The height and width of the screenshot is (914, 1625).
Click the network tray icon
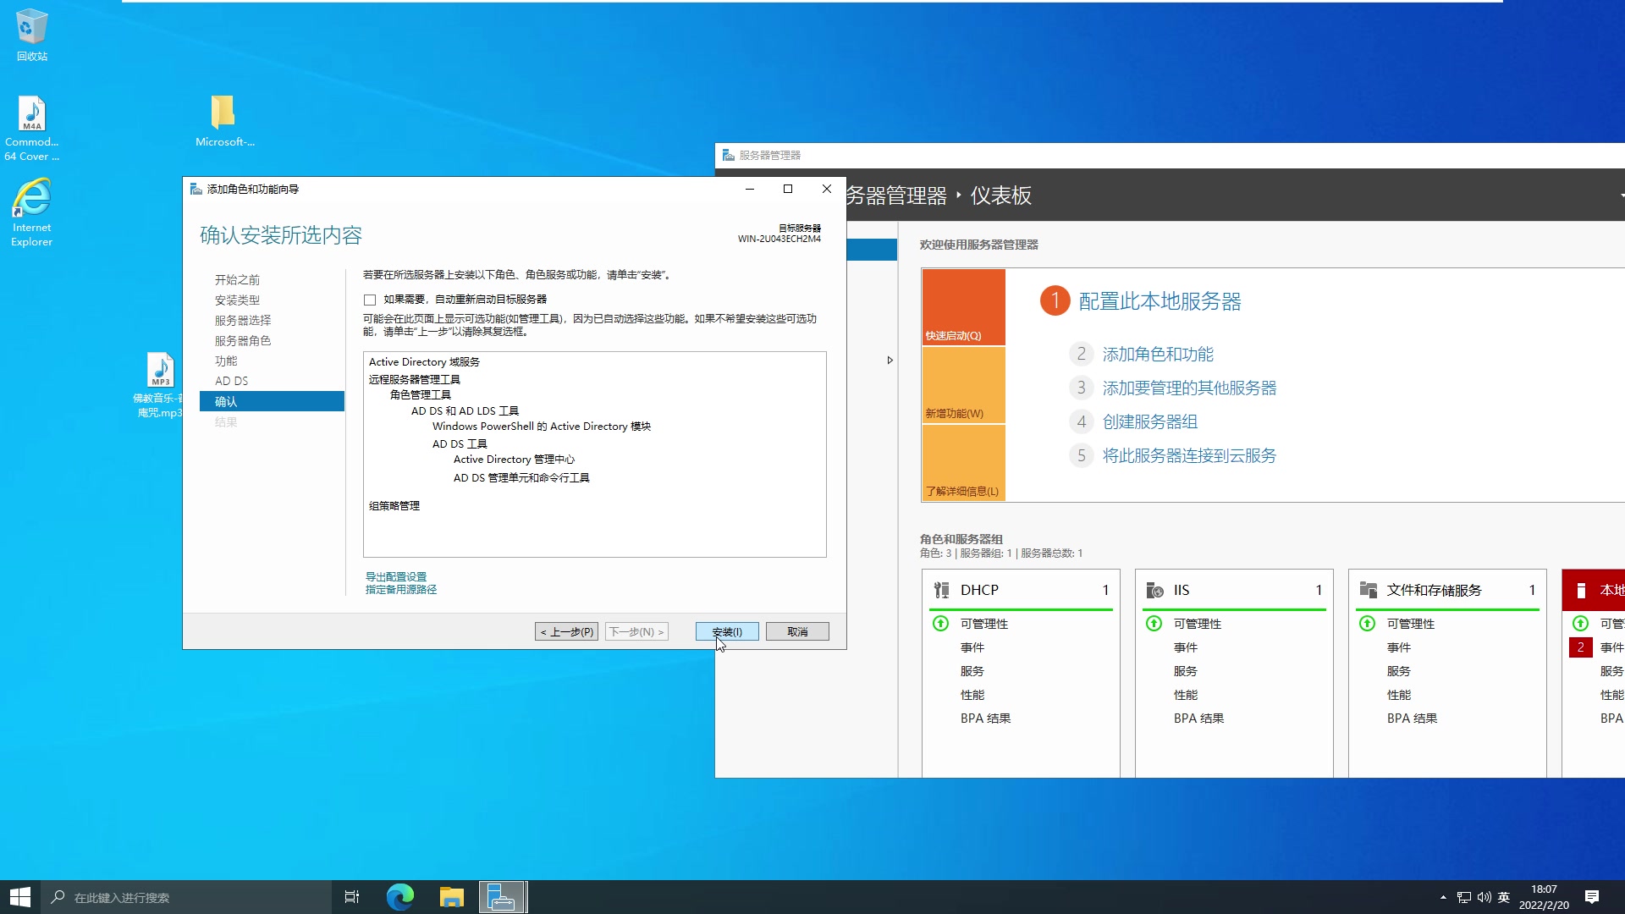point(1464,897)
